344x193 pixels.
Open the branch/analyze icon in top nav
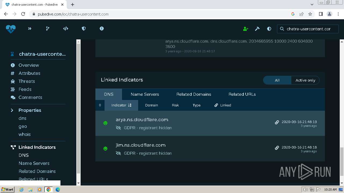(48, 28)
